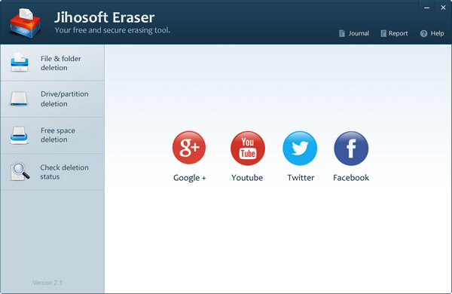The width and height of the screenshot is (452, 294).
Task: Click the File & folder deletion icon
Action: [20, 63]
